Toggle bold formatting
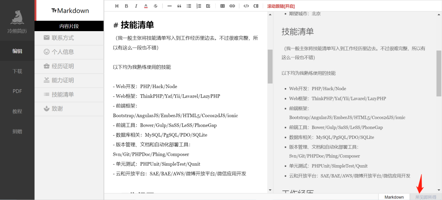 coord(126,6)
